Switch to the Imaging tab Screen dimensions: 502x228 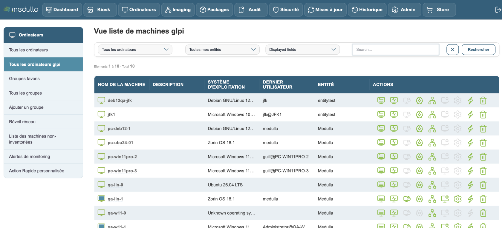click(178, 10)
